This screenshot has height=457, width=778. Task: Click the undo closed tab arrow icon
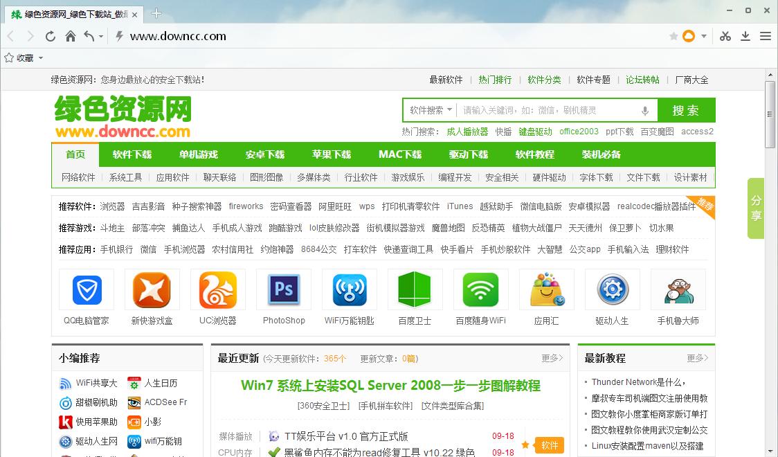[x=89, y=36]
